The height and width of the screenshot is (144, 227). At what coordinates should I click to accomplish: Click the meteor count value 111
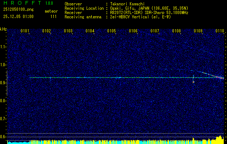(x=53, y=16)
